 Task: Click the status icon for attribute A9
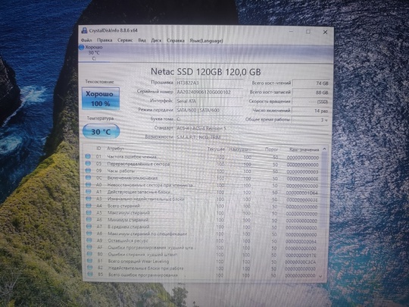click(x=89, y=240)
